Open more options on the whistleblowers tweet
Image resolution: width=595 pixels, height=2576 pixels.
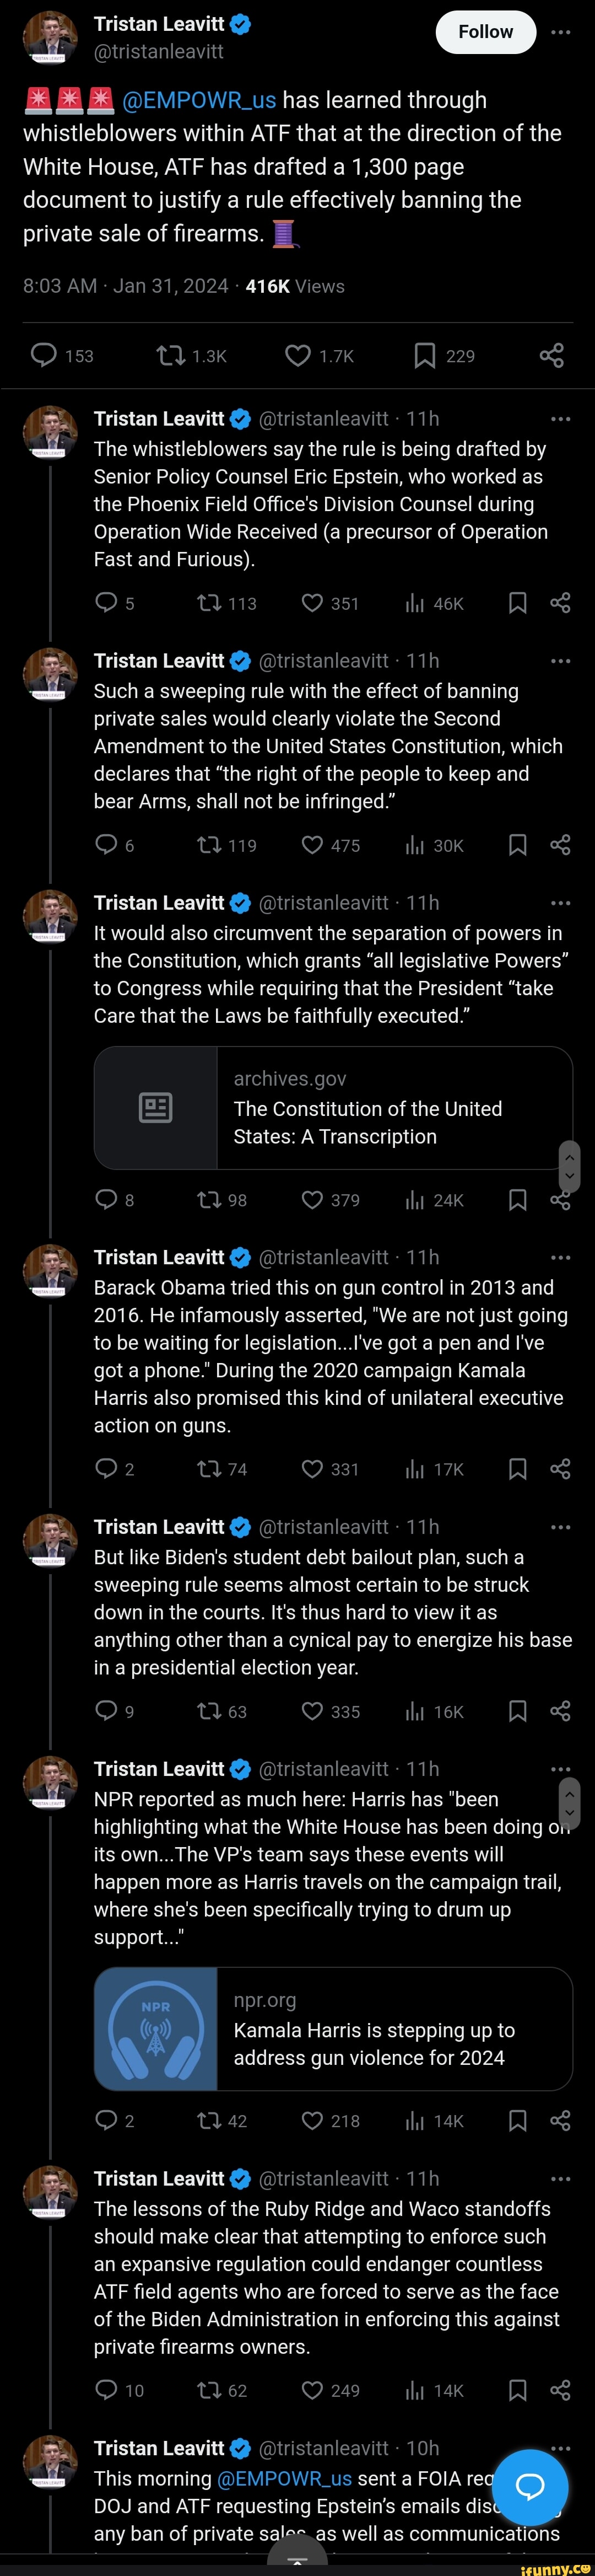point(561,418)
